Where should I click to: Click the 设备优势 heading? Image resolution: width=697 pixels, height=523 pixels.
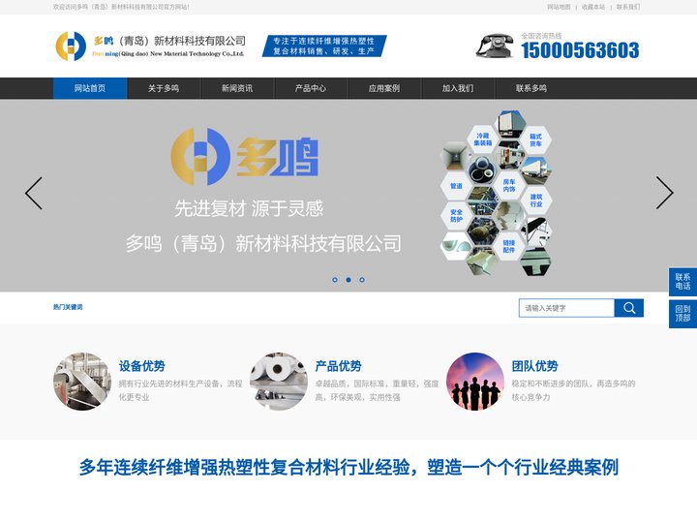click(x=141, y=366)
